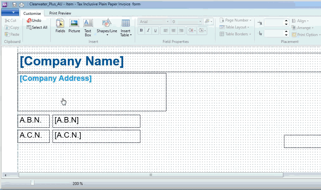Switch to the Print Preview tab
Screen dimensions: 321x190
tap(60, 13)
